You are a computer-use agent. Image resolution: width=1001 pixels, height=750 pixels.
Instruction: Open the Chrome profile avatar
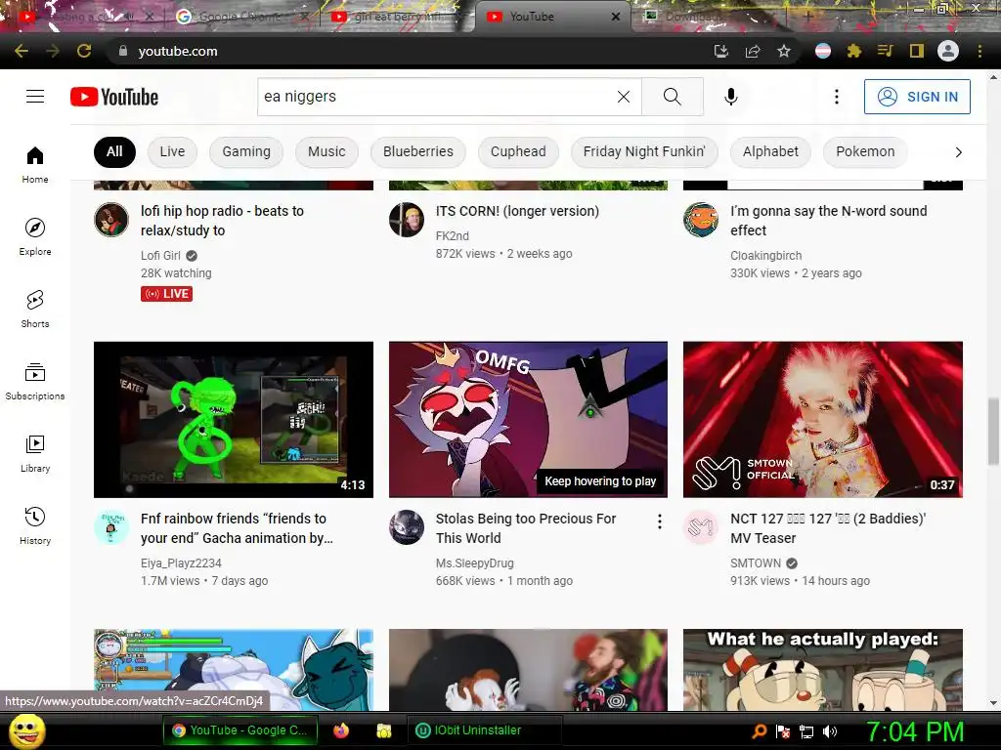click(948, 51)
